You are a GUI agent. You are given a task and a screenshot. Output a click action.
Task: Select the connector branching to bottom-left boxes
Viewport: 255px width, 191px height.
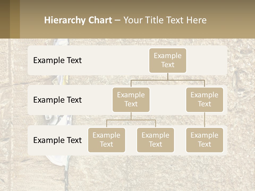coord(131,120)
